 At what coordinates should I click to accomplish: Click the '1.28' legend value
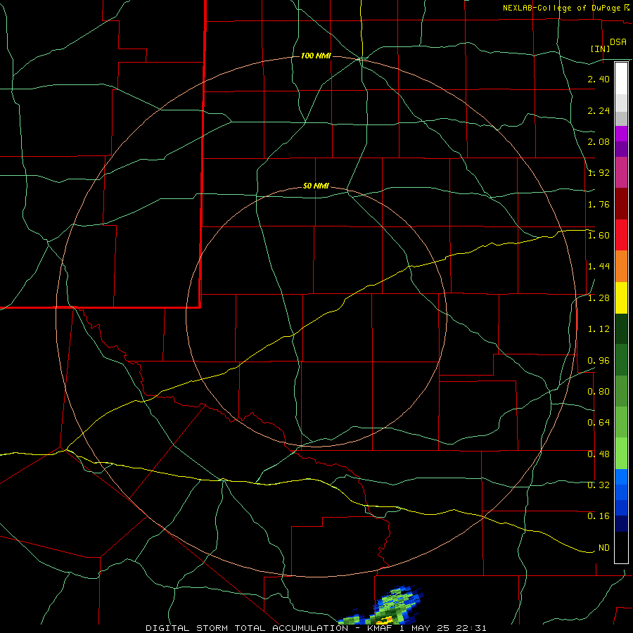599,298
